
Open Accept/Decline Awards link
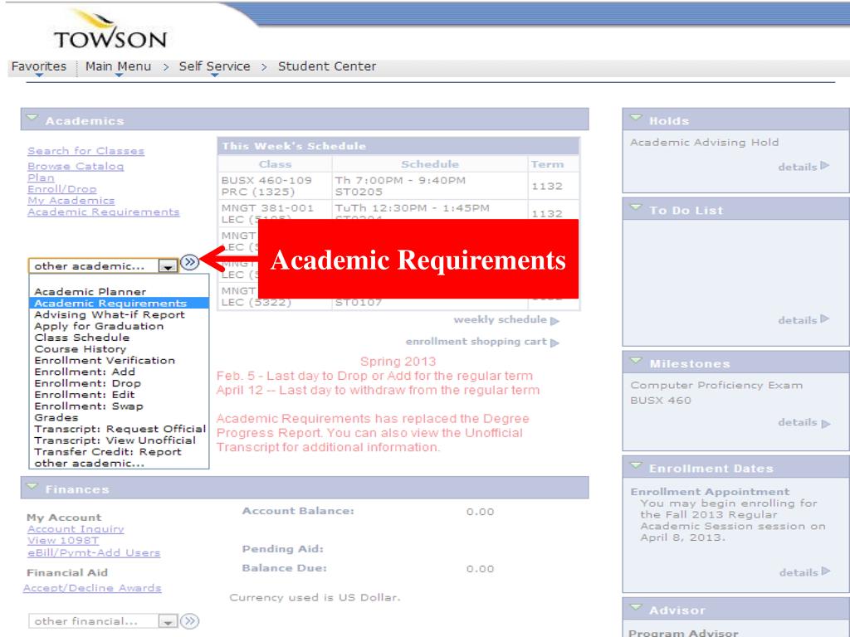pos(92,588)
